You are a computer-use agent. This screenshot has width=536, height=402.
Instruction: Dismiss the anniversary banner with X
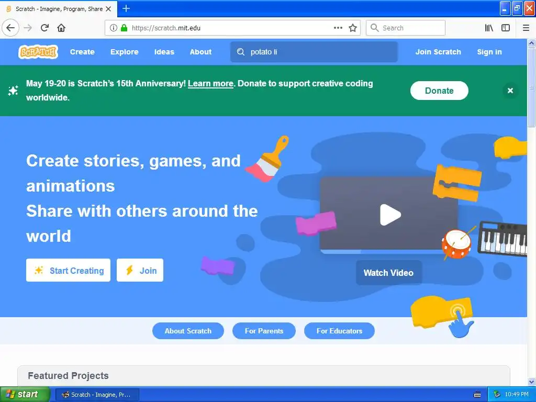[510, 91]
